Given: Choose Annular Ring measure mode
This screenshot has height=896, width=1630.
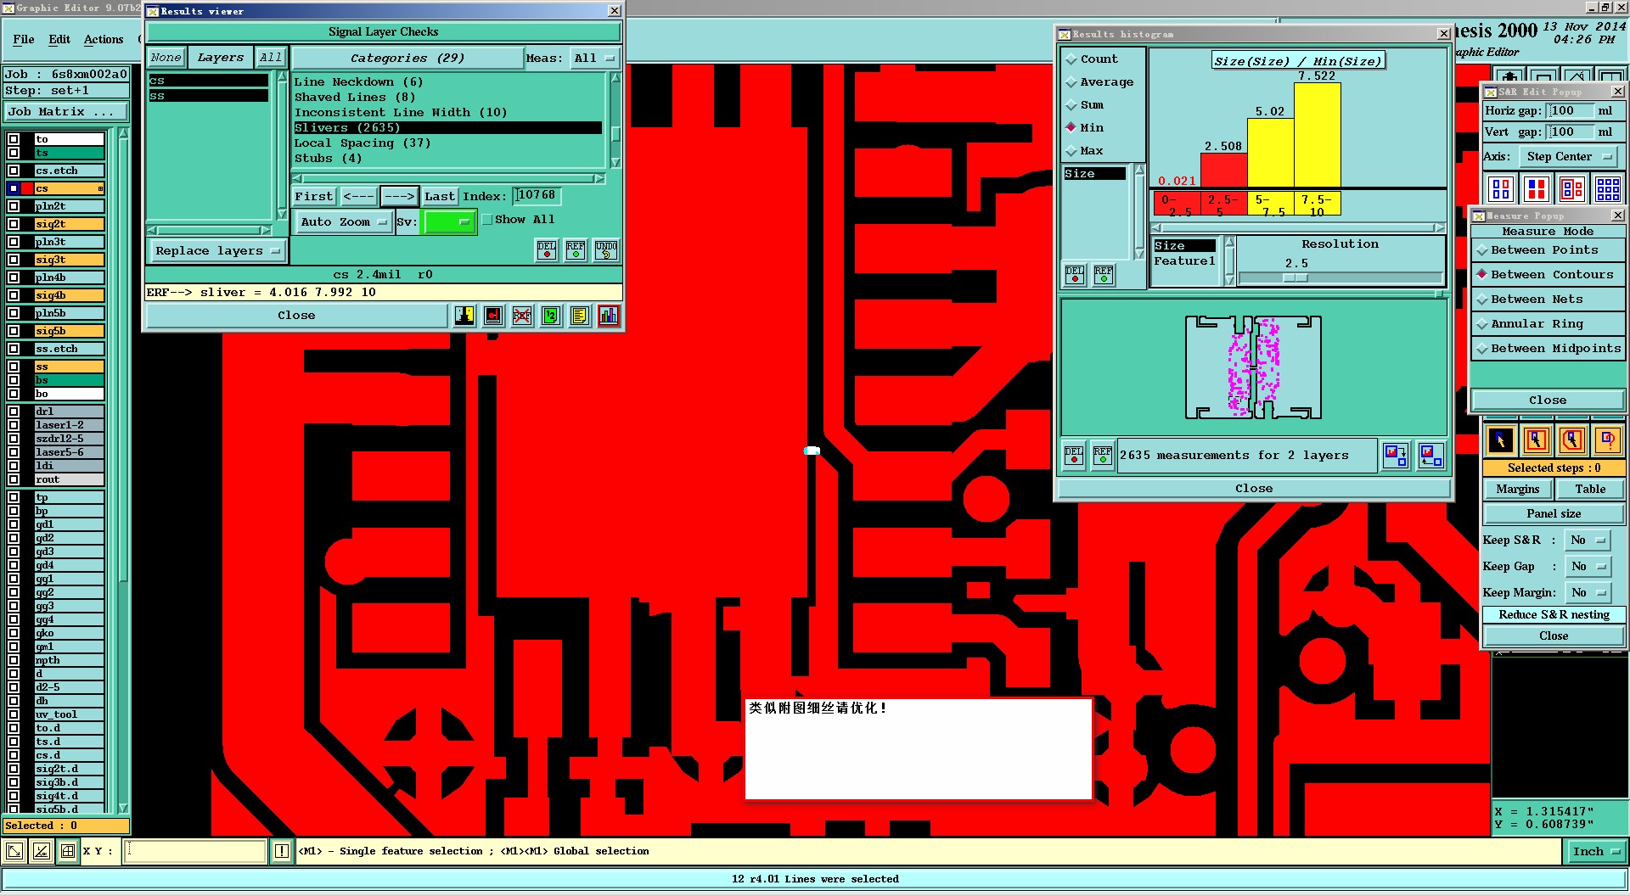Looking at the screenshot, I should (1547, 324).
